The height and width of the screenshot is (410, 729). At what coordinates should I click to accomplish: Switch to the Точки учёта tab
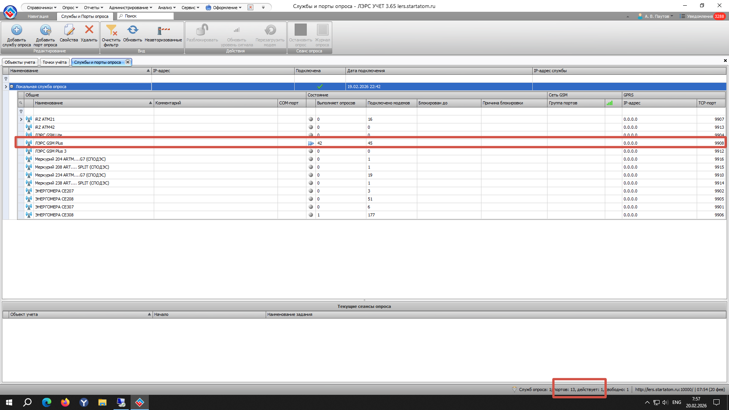tap(54, 62)
